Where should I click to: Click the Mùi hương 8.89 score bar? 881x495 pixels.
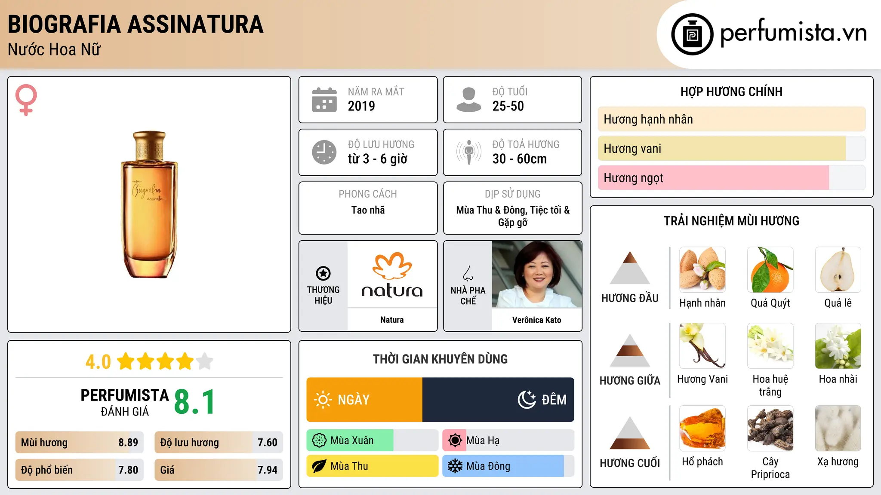(80, 442)
